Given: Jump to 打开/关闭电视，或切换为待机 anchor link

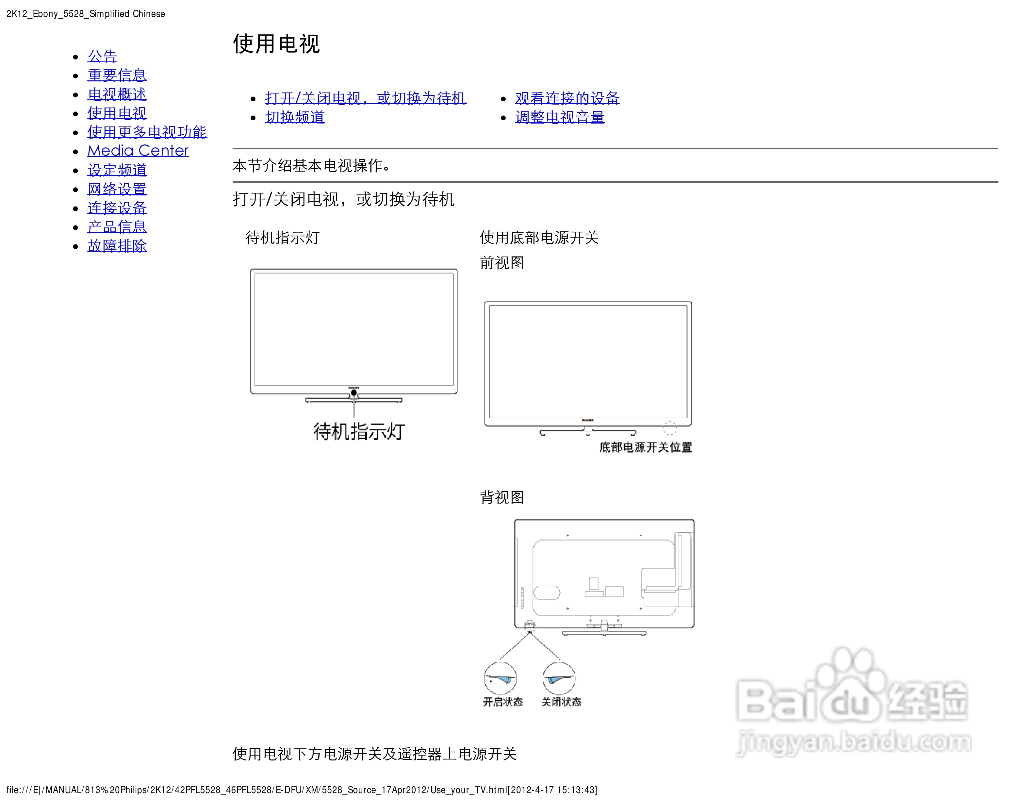Looking at the screenshot, I should coord(365,98).
